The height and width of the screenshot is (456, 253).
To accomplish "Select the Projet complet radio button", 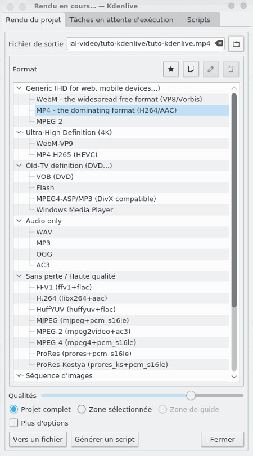I will tap(13, 409).
